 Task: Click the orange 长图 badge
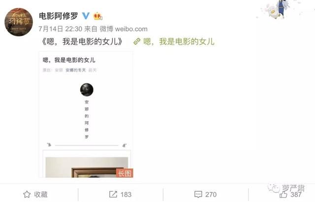(x=125, y=173)
